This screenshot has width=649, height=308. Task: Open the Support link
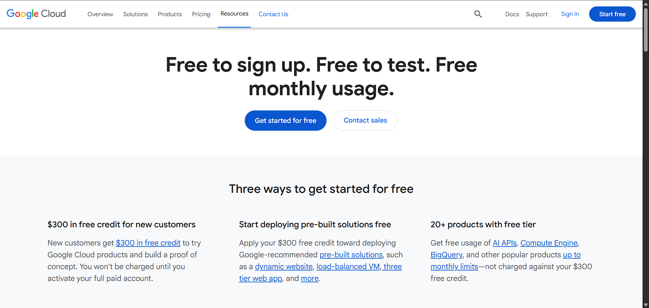[x=536, y=14]
